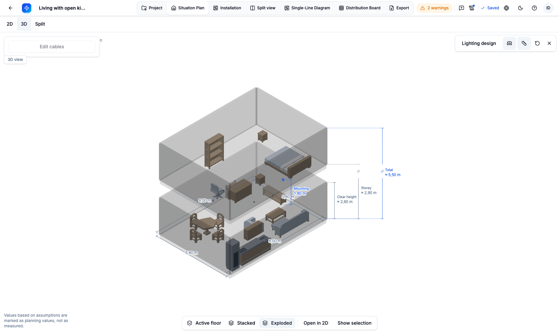Click the Edit cables button
This screenshot has height=334, width=559.
click(x=52, y=47)
